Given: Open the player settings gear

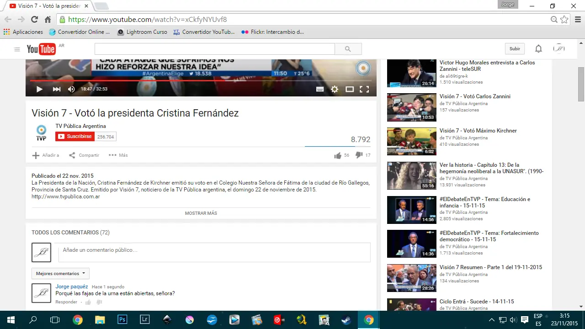Looking at the screenshot, I should [x=335, y=90].
